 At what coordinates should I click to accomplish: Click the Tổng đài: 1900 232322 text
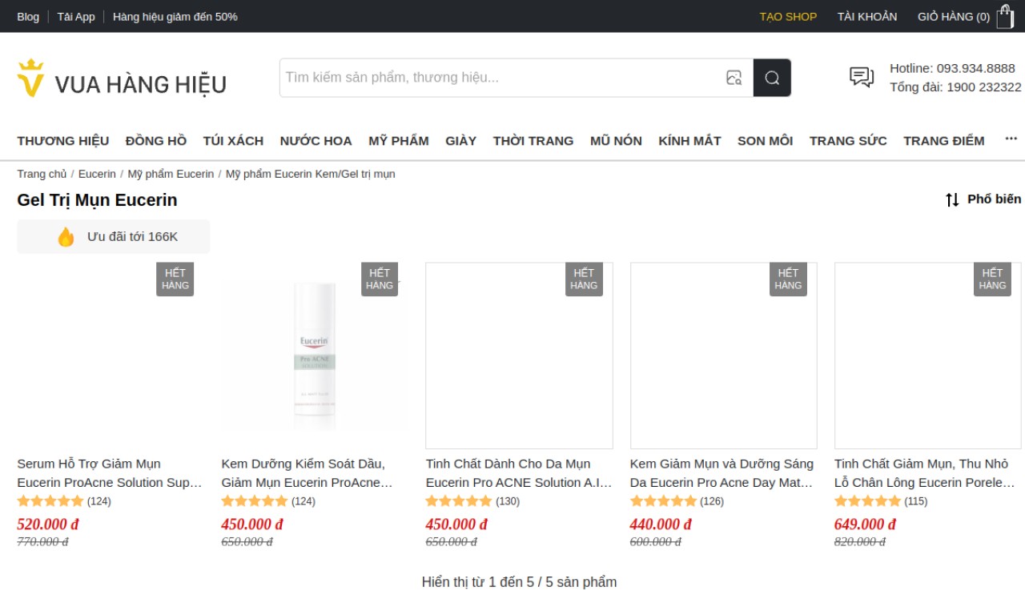click(x=955, y=87)
